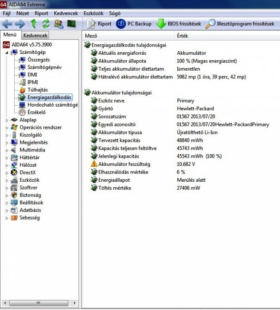Open the Kedvencek menu in menu bar
280x310 pixels.
tap(66, 13)
